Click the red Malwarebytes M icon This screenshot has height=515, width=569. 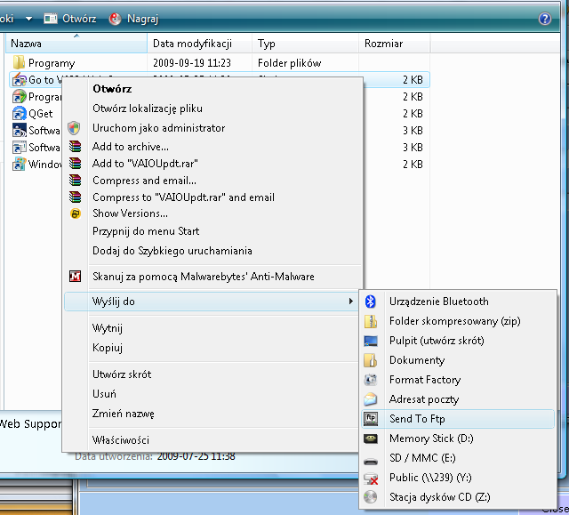(x=75, y=277)
